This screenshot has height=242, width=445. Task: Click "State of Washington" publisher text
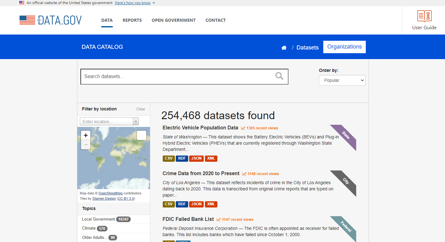(x=182, y=137)
